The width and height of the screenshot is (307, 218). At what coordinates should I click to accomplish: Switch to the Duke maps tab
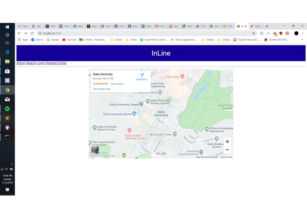[x=187, y=26]
